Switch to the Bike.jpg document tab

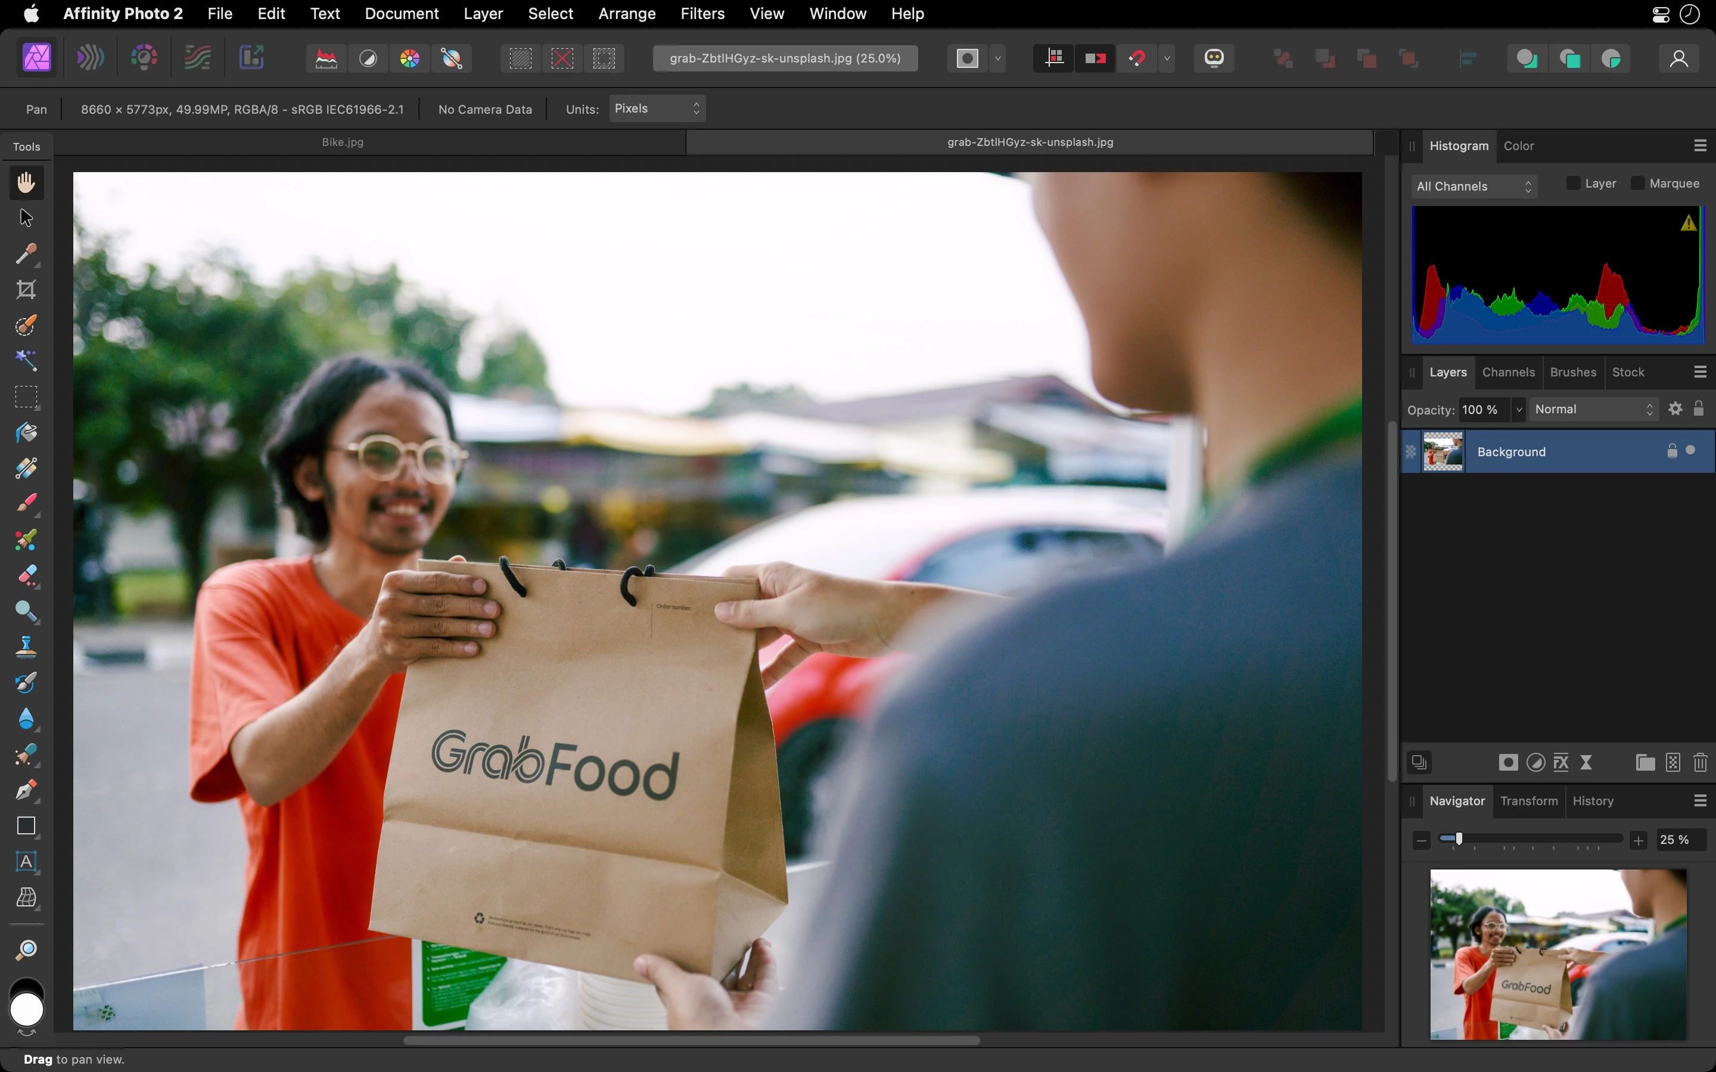(343, 142)
